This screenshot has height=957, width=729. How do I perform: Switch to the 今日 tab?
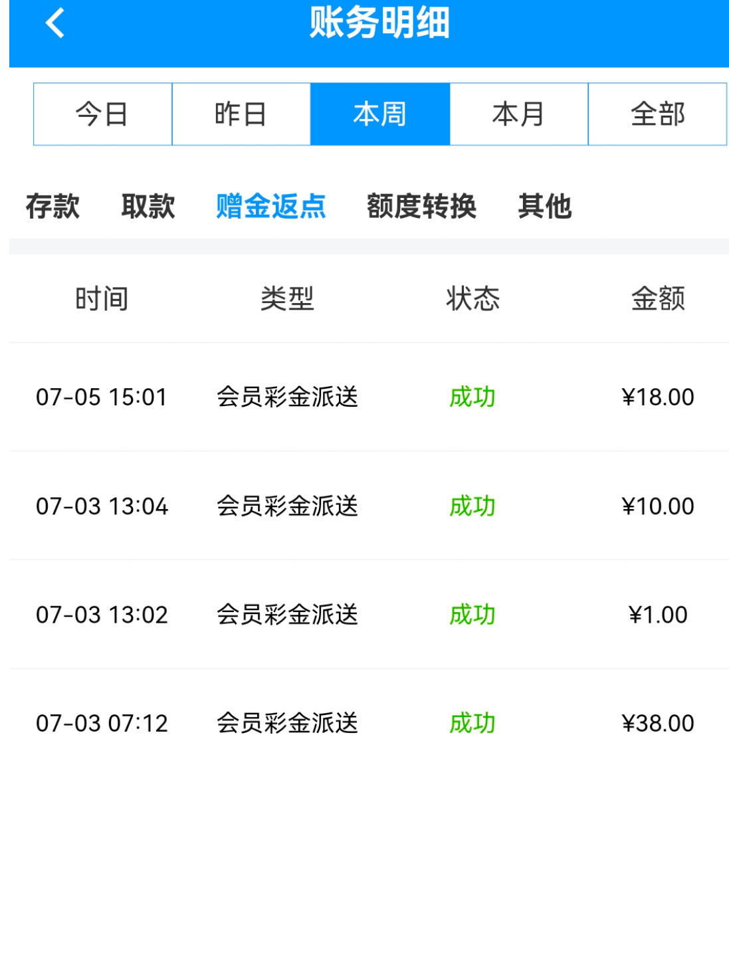(102, 114)
